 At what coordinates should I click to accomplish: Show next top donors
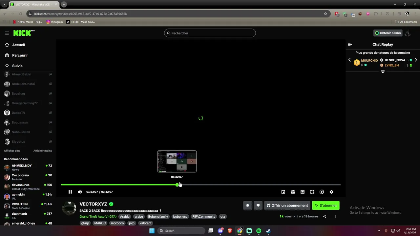pos(416,60)
